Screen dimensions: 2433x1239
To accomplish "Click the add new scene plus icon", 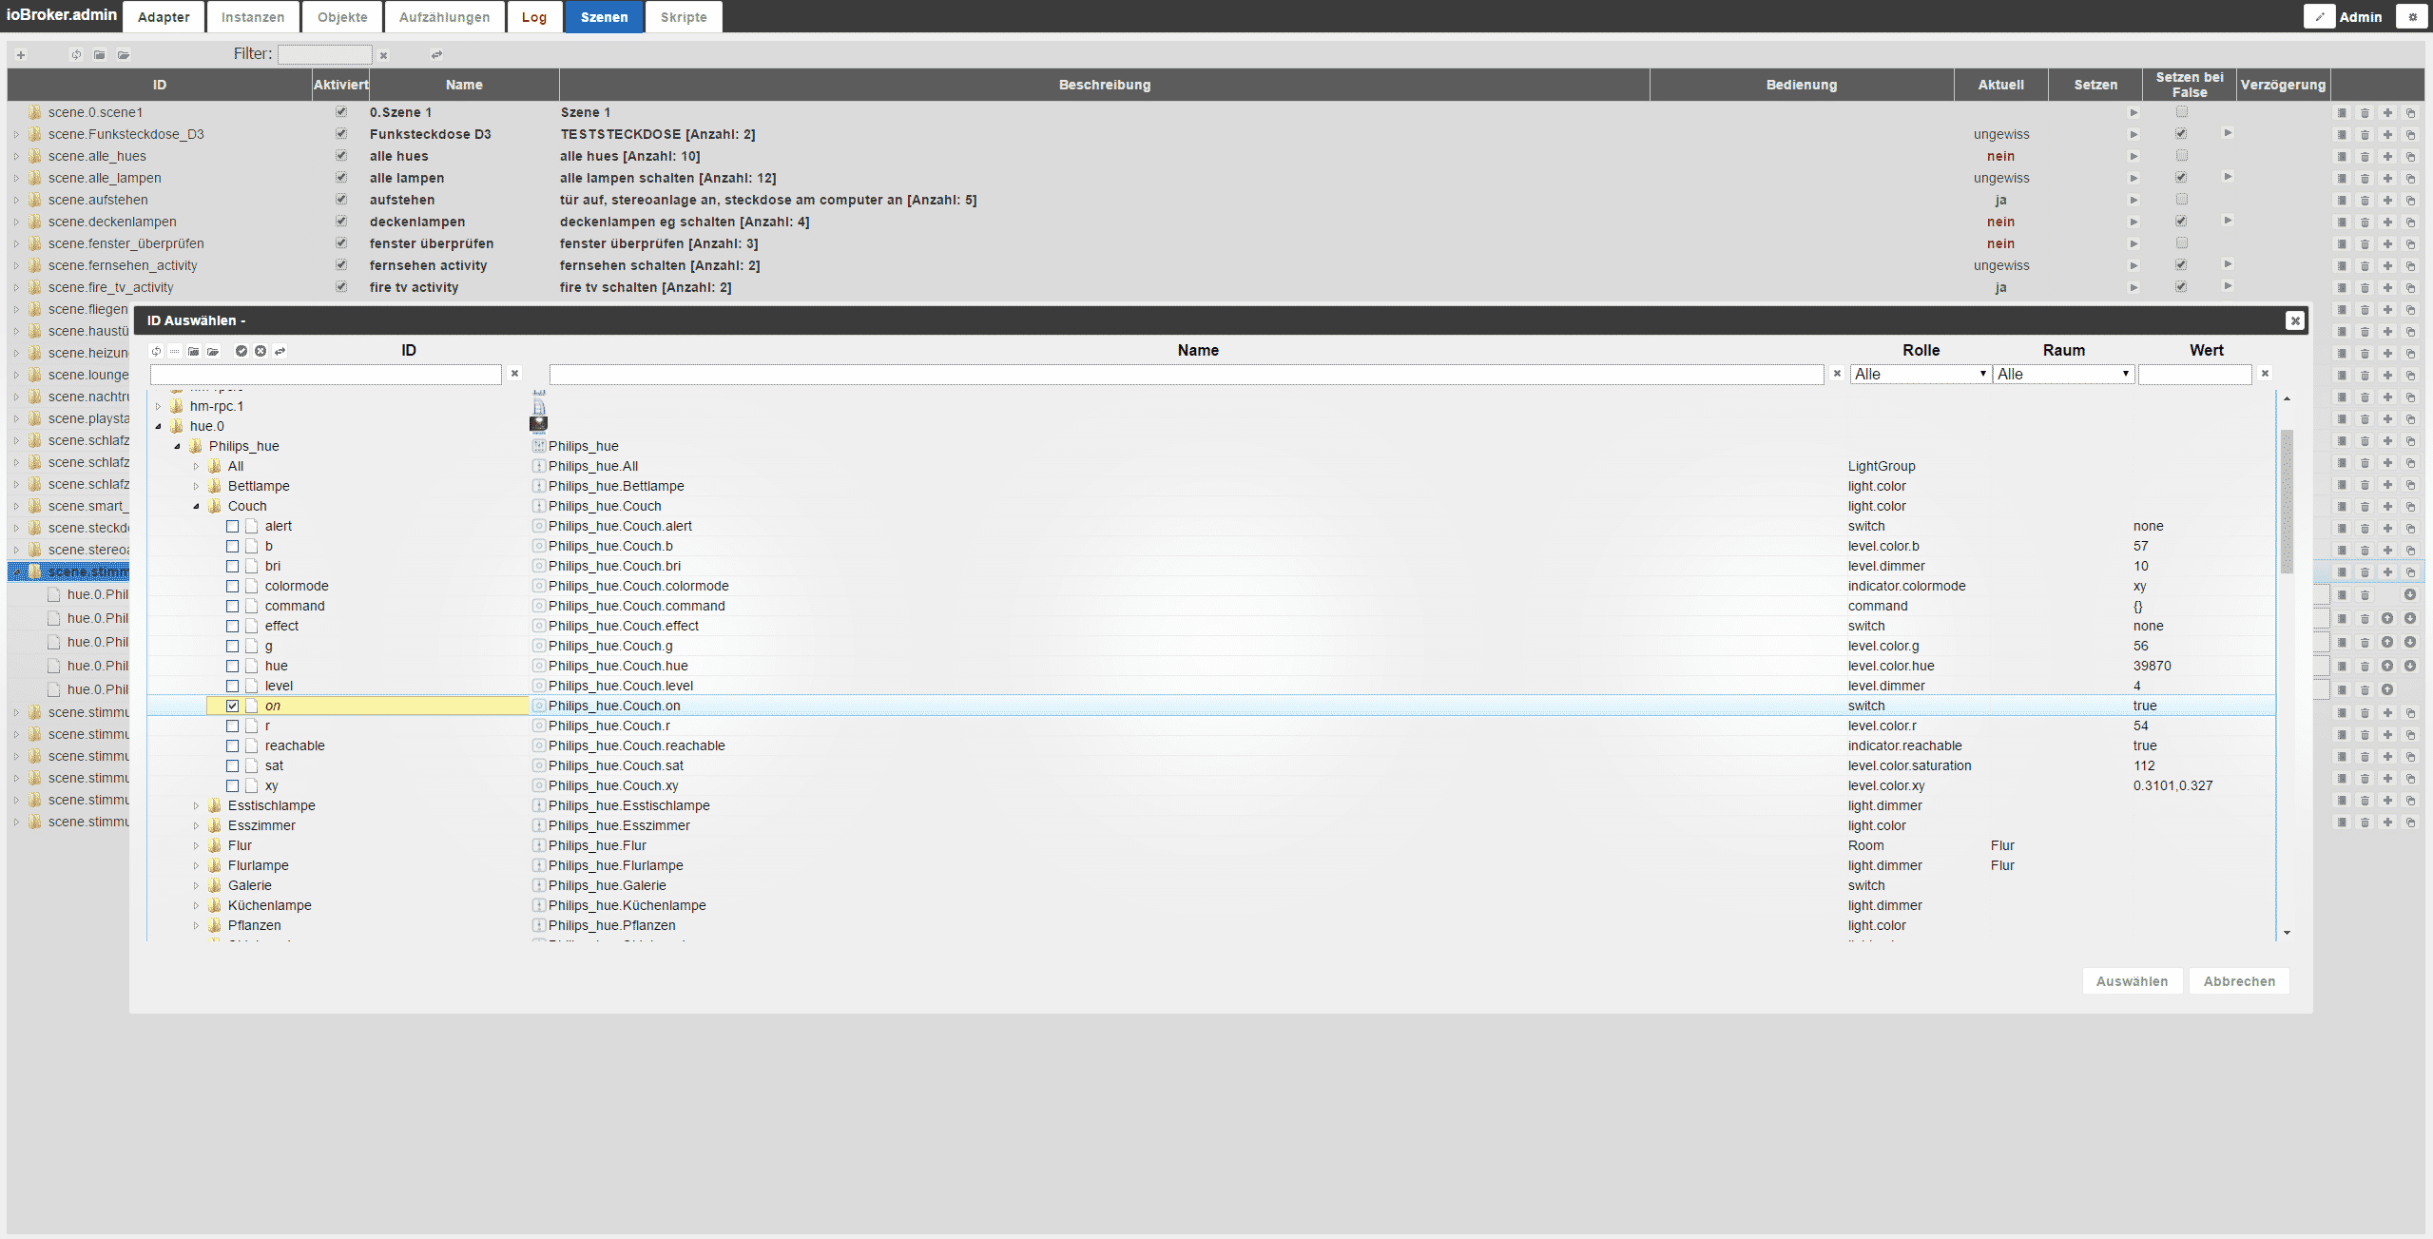I will 21,55.
